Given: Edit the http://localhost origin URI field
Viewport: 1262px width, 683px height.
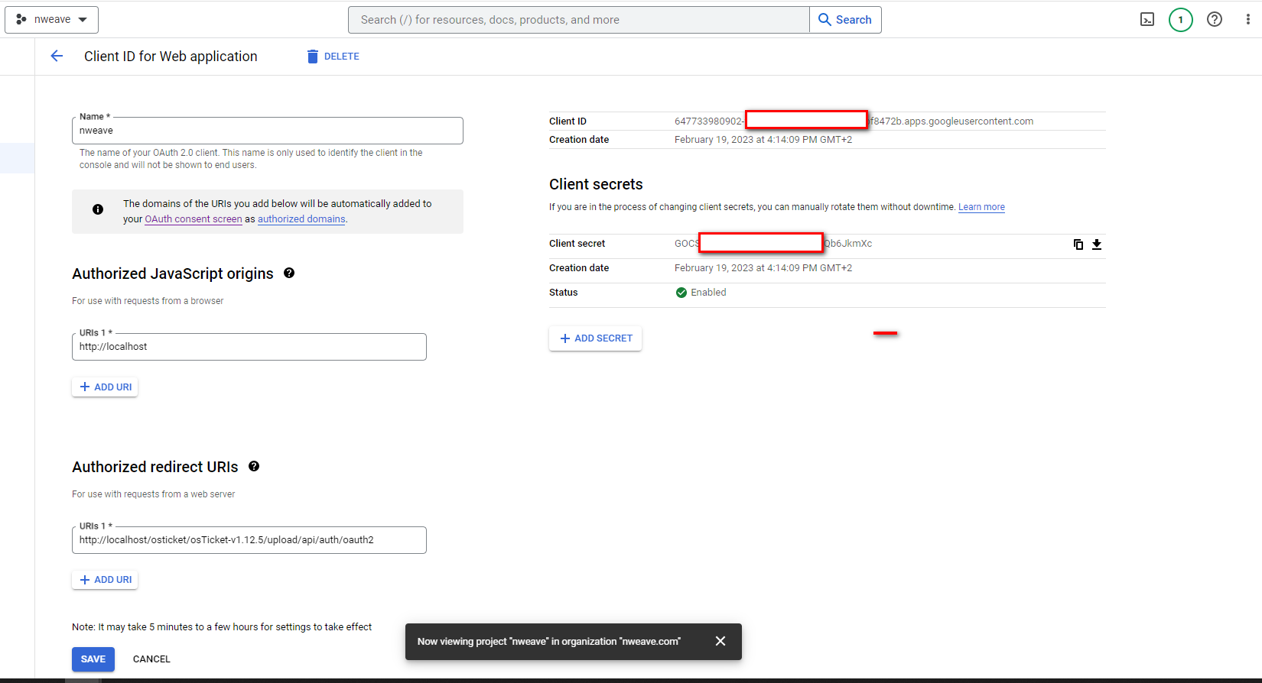Looking at the screenshot, I should coord(249,347).
